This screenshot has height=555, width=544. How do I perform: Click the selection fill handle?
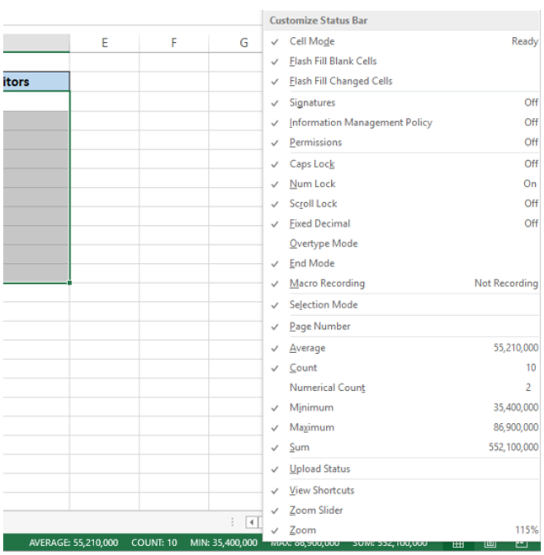[69, 283]
